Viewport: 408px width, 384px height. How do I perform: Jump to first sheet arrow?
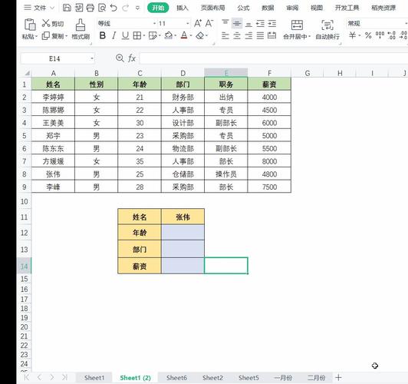[26, 377]
